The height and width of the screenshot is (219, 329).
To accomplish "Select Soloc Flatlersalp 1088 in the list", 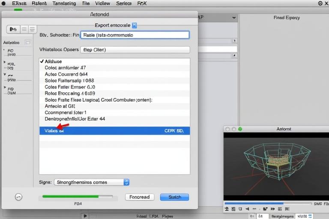I will 114,80.
